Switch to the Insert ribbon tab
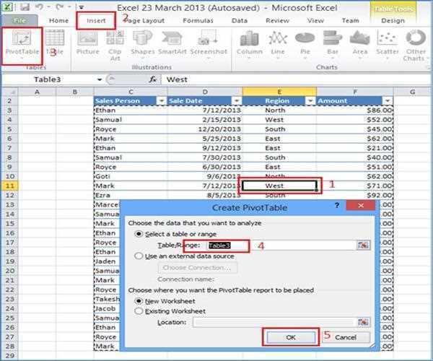 (96, 21)
